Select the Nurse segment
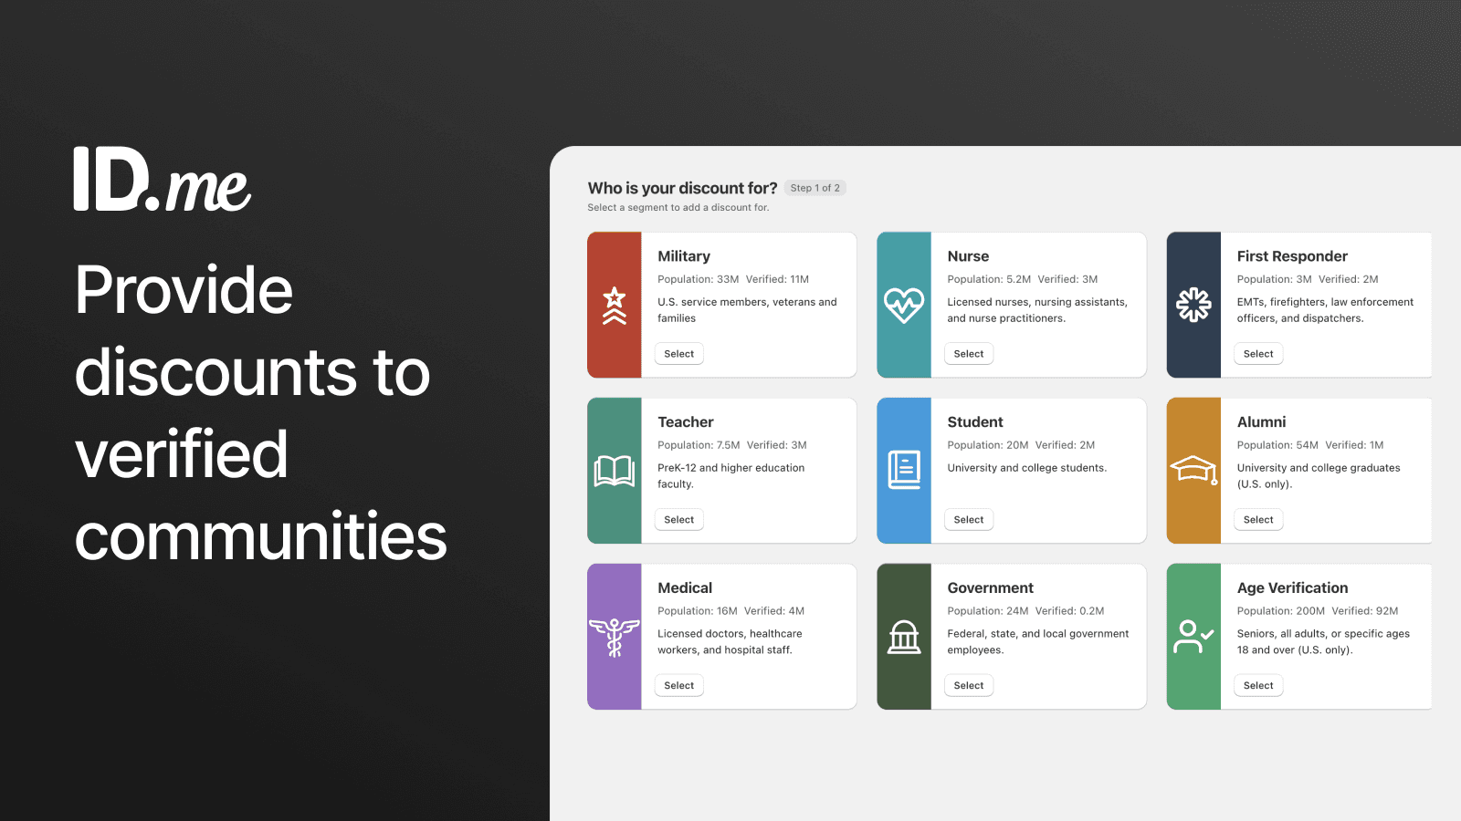This screenshot has height=821, width=1461. [968, 353]
